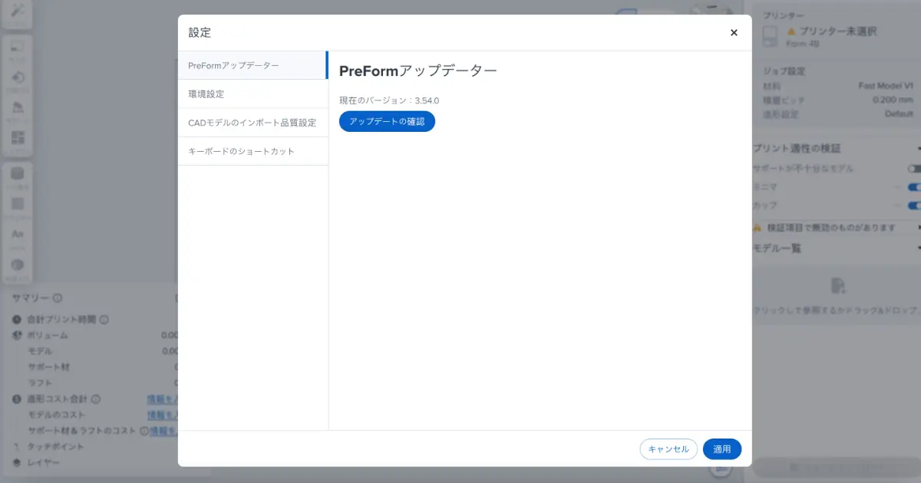Click the Default value beside 造形設定
The height and width of the screenshot is (483, 921).
(899, 114)
